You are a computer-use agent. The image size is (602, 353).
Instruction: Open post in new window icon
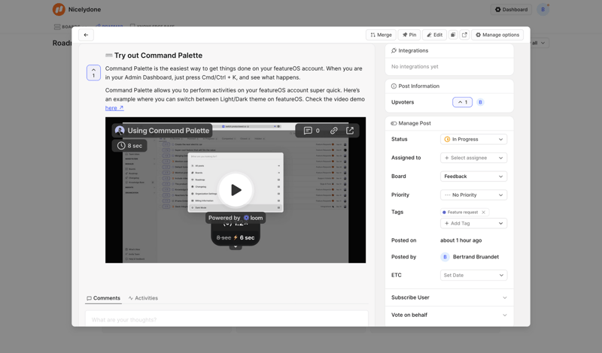[x=464, y=35]
